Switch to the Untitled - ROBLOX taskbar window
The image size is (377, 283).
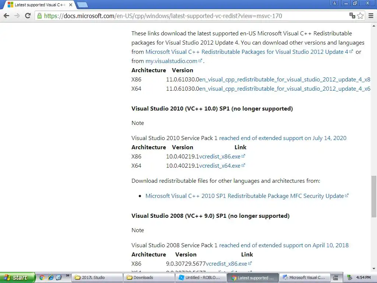201,277
